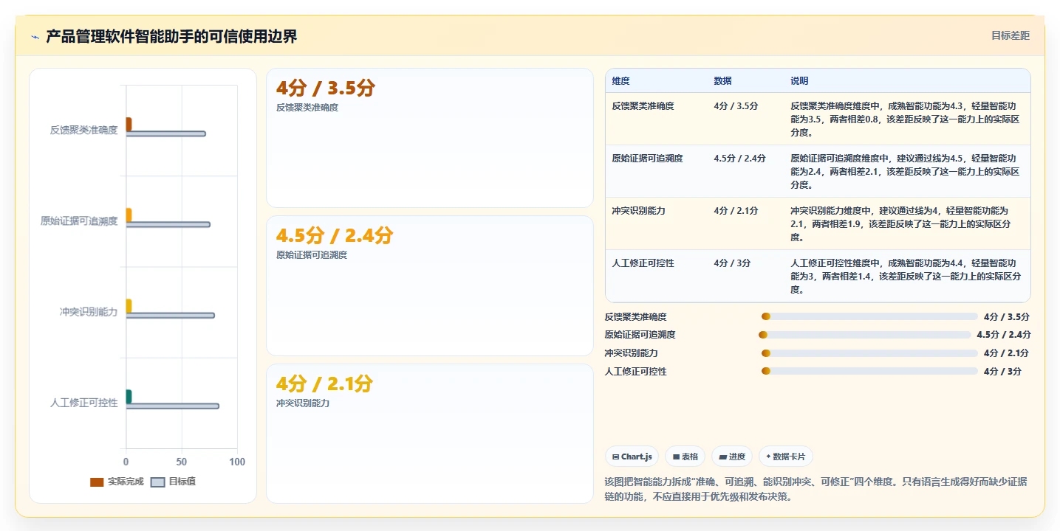Viewport: 1060px width, 531px height.
Task: Click table cell 反馈聚类准确度 in 维度 column
Action: pyautogui.click(x=643, y=106)
